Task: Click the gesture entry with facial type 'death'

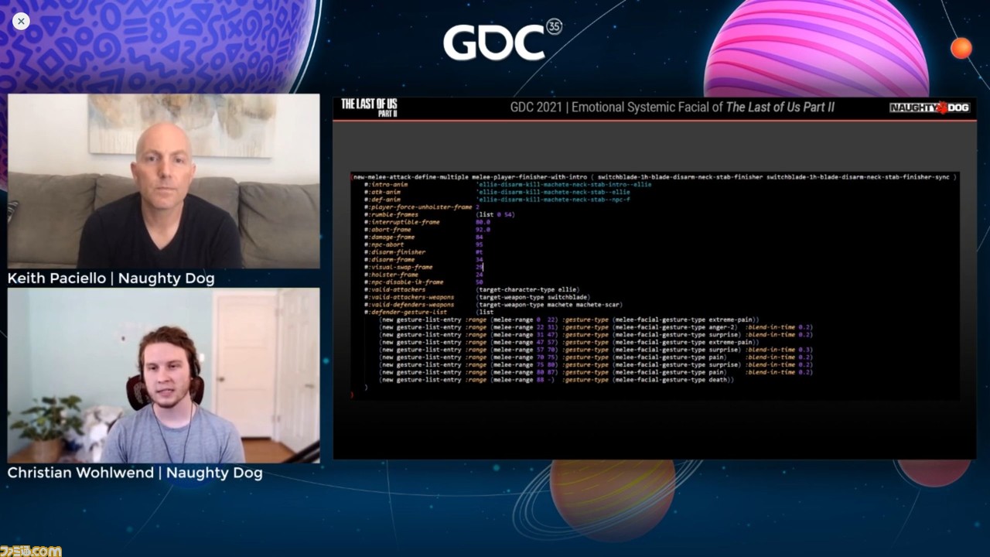Action: click(557, 380)
